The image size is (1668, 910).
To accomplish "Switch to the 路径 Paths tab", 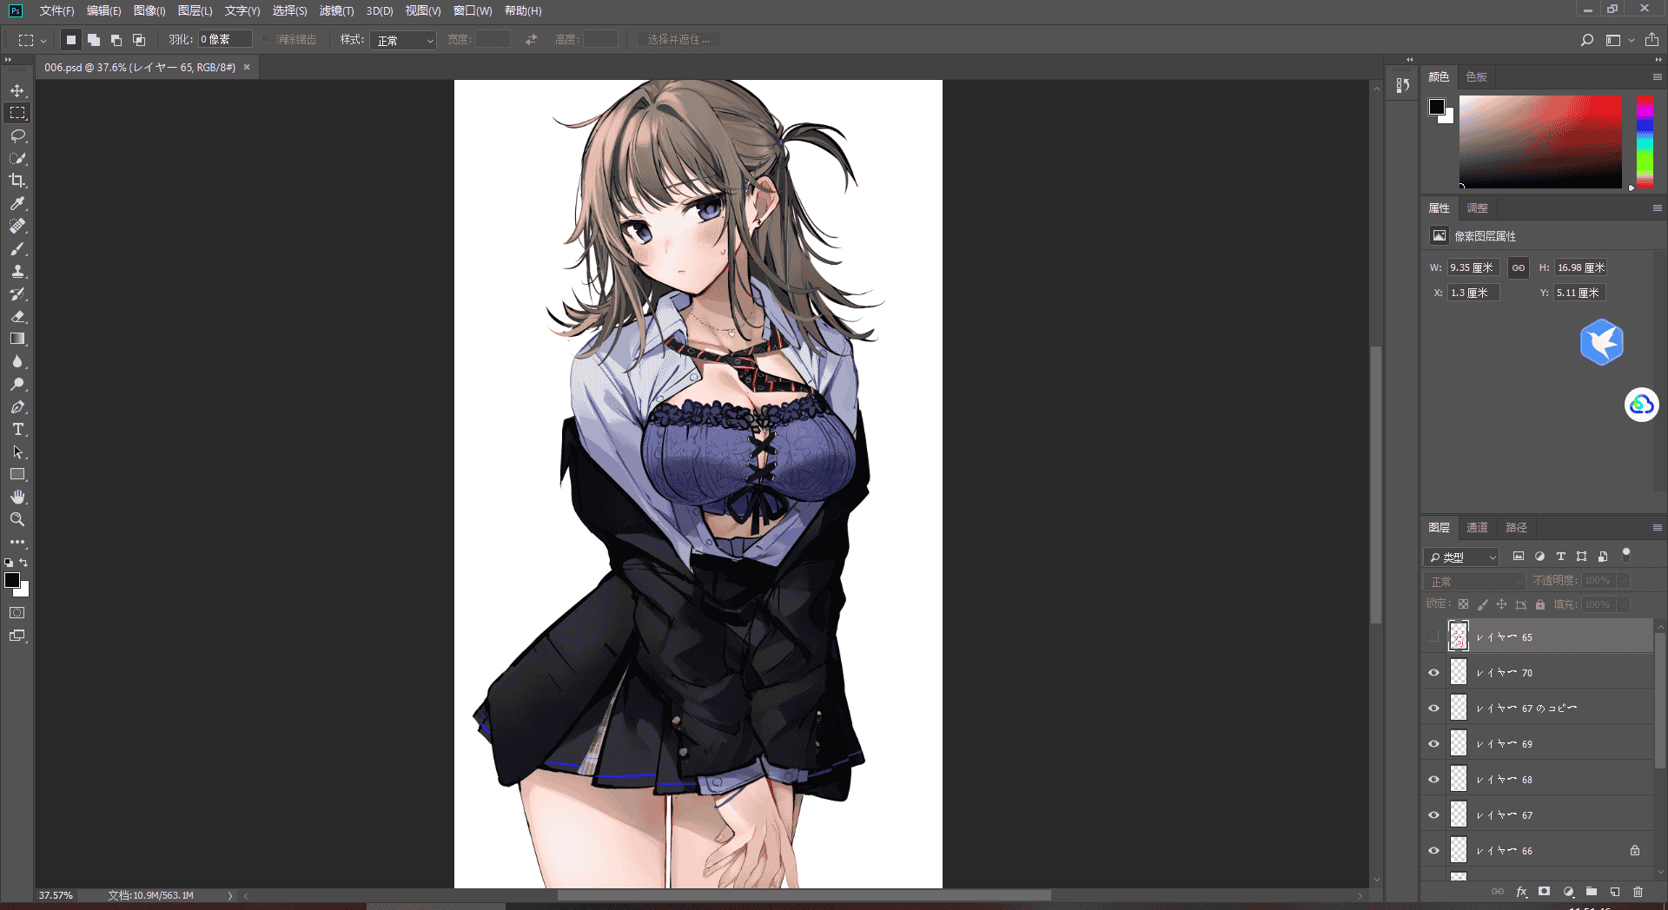I will pyautogui.click(x=1516, y=527).
